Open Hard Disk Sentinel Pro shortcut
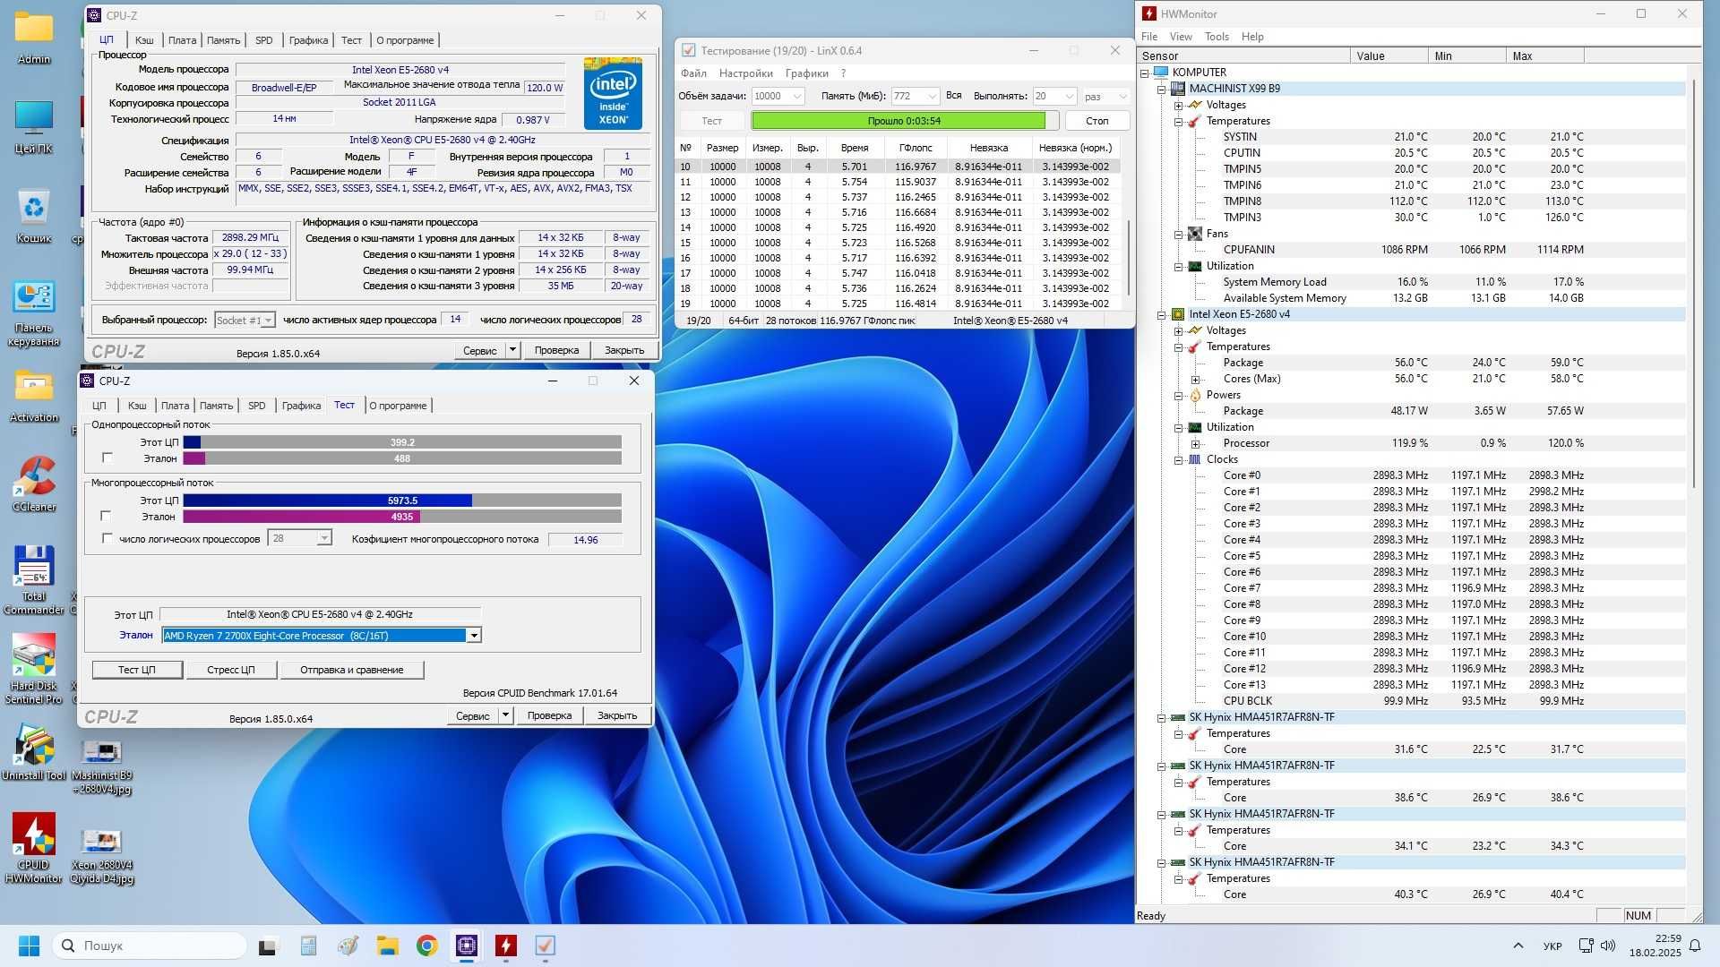 [x=34, y=669]
